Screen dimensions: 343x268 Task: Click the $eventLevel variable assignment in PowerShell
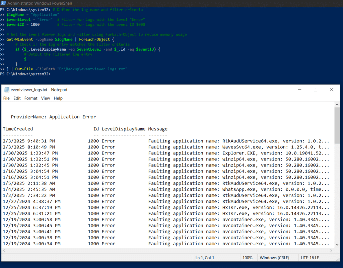coord(29,20)
